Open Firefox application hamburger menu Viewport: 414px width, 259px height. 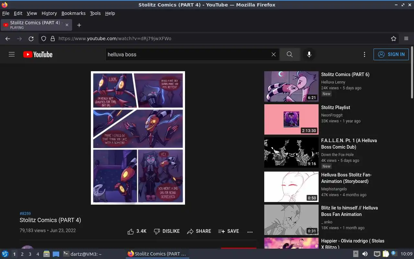(406, 39)
